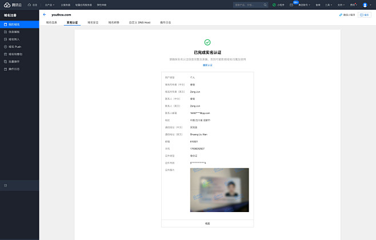Expand the billing dropdown with red dot
376x240 pixels.
tap(354, 5)
